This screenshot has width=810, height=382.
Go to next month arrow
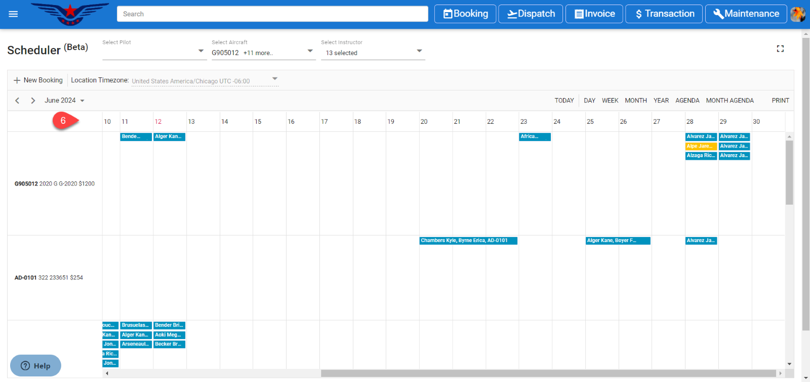(x=33, y=101)
